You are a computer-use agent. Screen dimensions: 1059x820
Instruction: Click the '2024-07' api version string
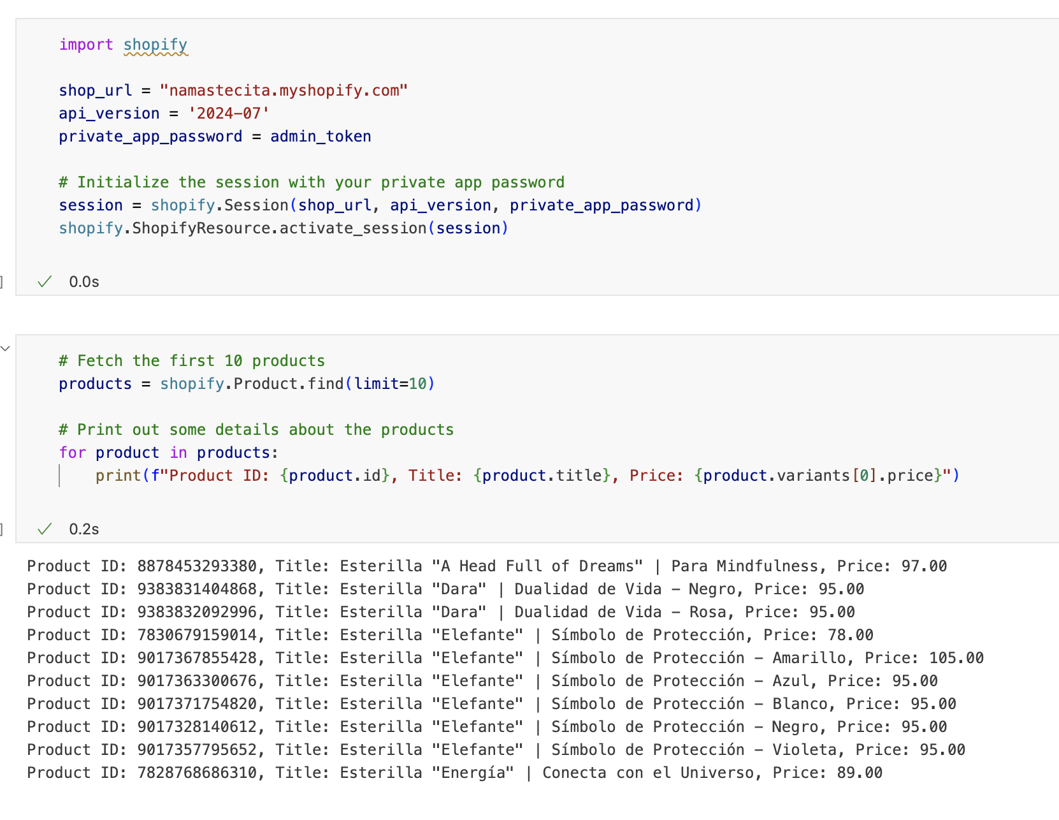click(229, 113)
